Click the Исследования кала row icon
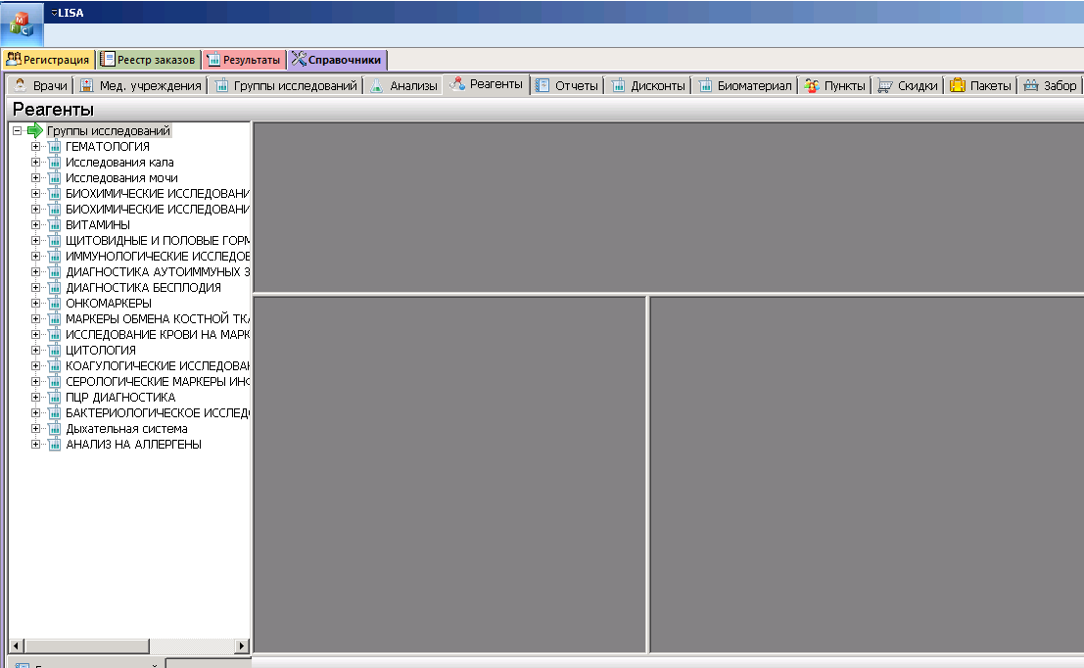1084x668 pixels. coord(55,162)
